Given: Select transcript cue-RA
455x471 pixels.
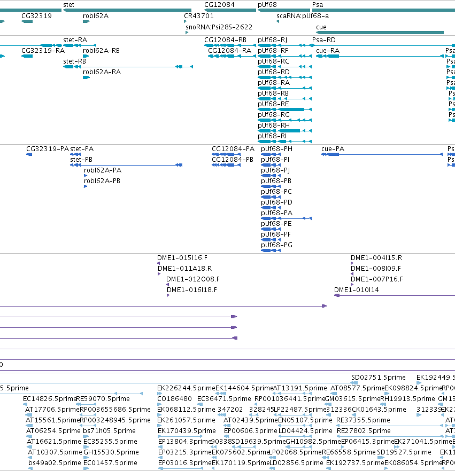Looking at the screenshot, I should pyautogui.click(x=328, y=50).
